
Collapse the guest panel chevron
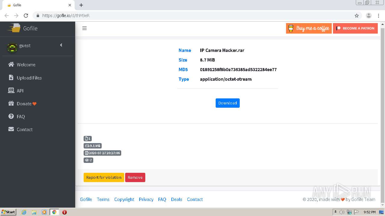pyautogui.click(x=61, y=45)
